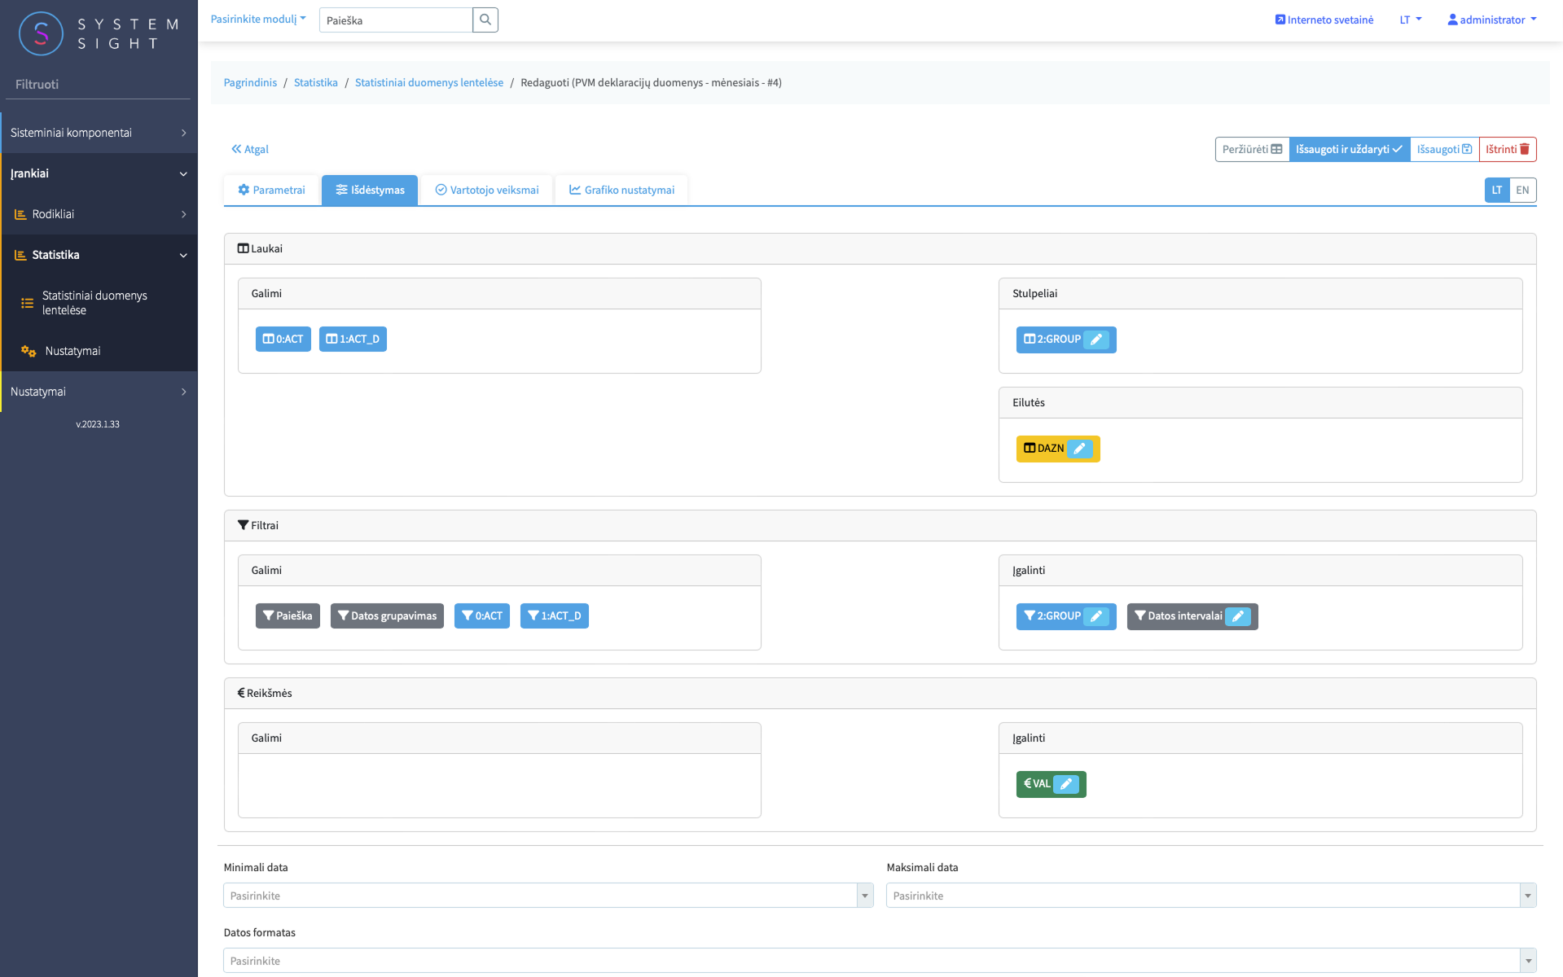Click the System Sight logo
This screenshot has width=1563, height=977.
pos(99,33)
